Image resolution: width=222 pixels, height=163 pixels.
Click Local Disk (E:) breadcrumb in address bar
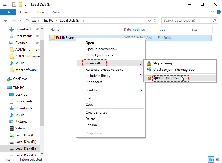[x=70, y=21]
